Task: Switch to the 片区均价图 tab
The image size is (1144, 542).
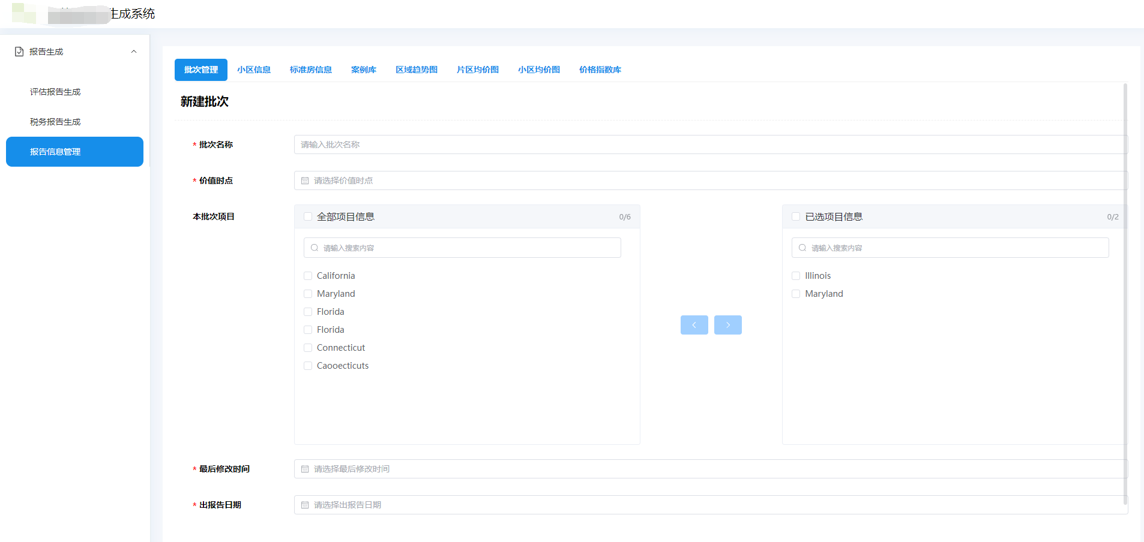Action: click(478, 70)
